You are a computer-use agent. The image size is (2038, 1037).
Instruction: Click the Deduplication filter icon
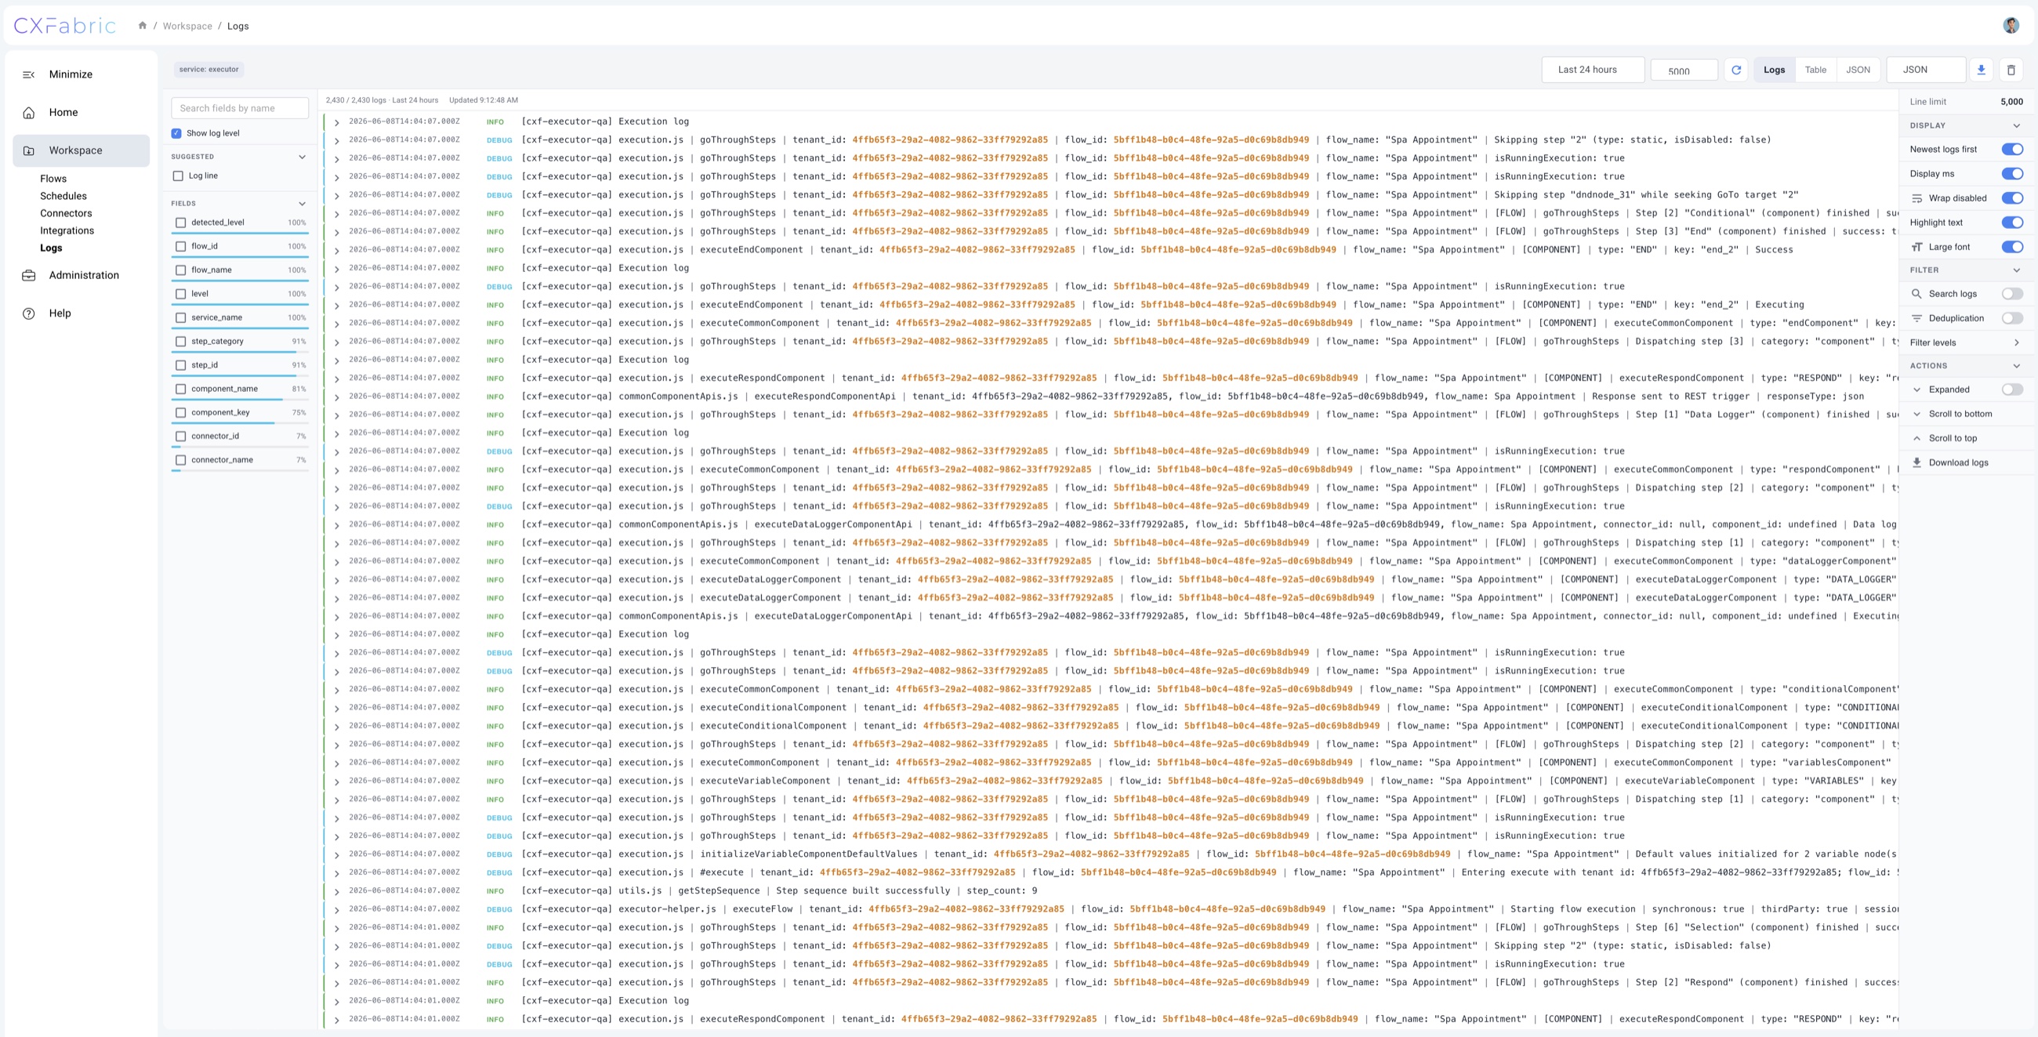click(x=1917, y=318)
